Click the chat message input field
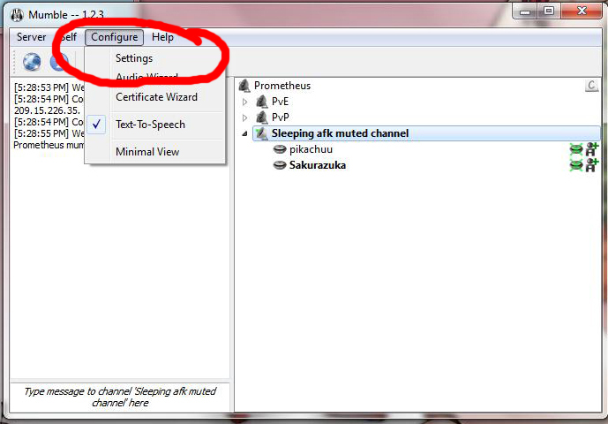This screenshot has width=608, height=424. coord(120,397)
